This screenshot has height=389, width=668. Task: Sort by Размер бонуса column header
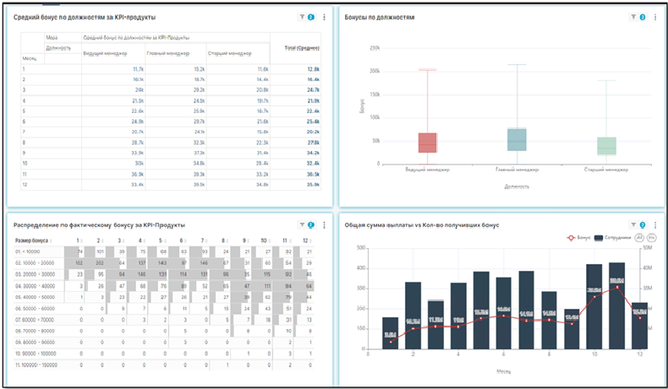pos(32,240)
